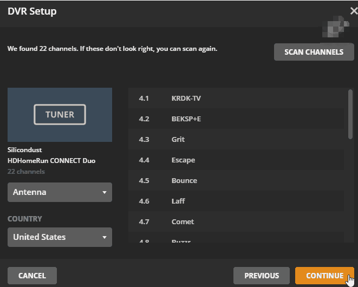
Task: Click the Continue button
Action: tap(324, 276)
